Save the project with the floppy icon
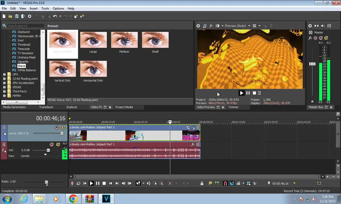 click(x=17, y=16)
